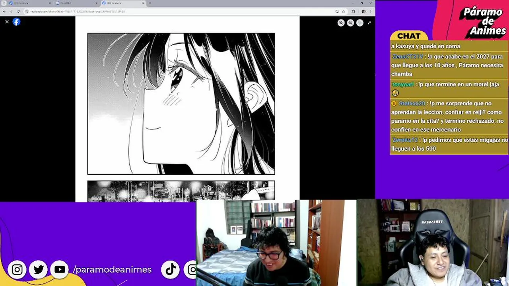
Task: Click the YouTube icon in the overlay
Action: click(60, 270)
